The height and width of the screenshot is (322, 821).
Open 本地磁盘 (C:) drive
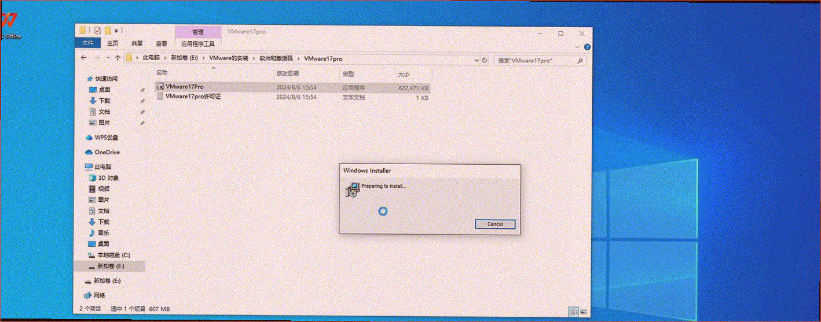113,255
